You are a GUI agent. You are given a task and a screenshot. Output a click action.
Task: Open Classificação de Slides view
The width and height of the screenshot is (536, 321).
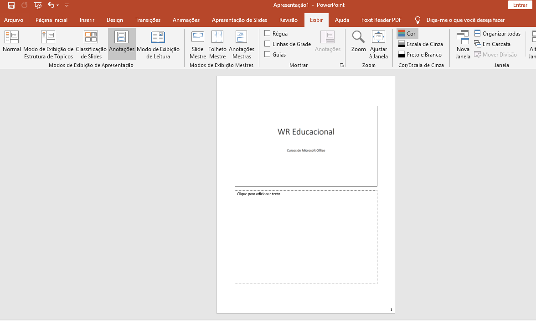(91, 43)
